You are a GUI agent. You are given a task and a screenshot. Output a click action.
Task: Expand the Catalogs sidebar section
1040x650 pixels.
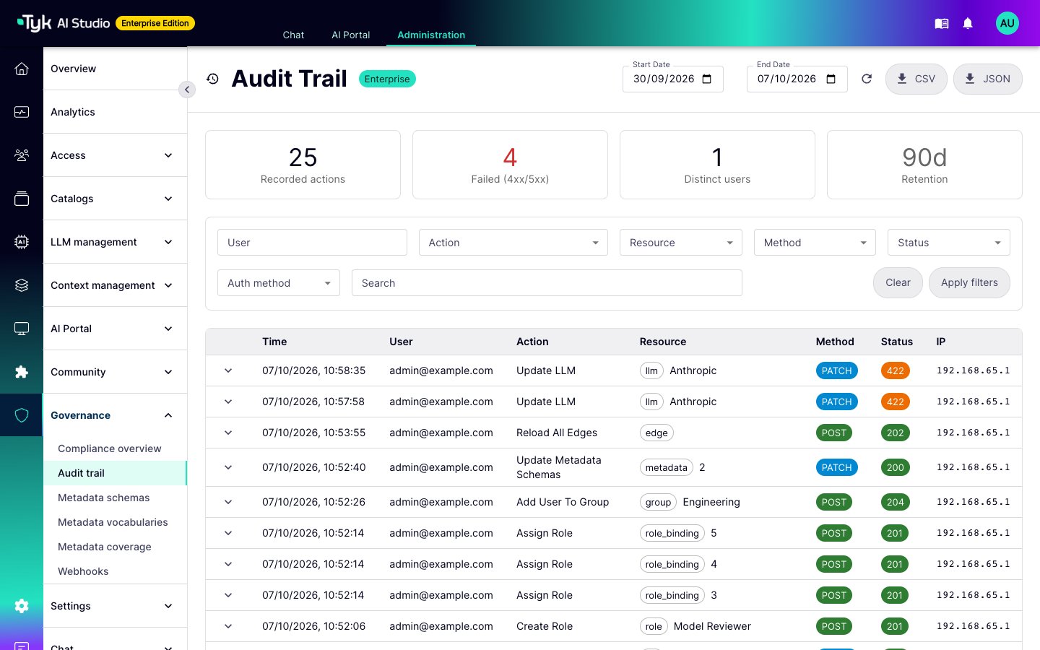pyautogui.click(x=115, y=199)
